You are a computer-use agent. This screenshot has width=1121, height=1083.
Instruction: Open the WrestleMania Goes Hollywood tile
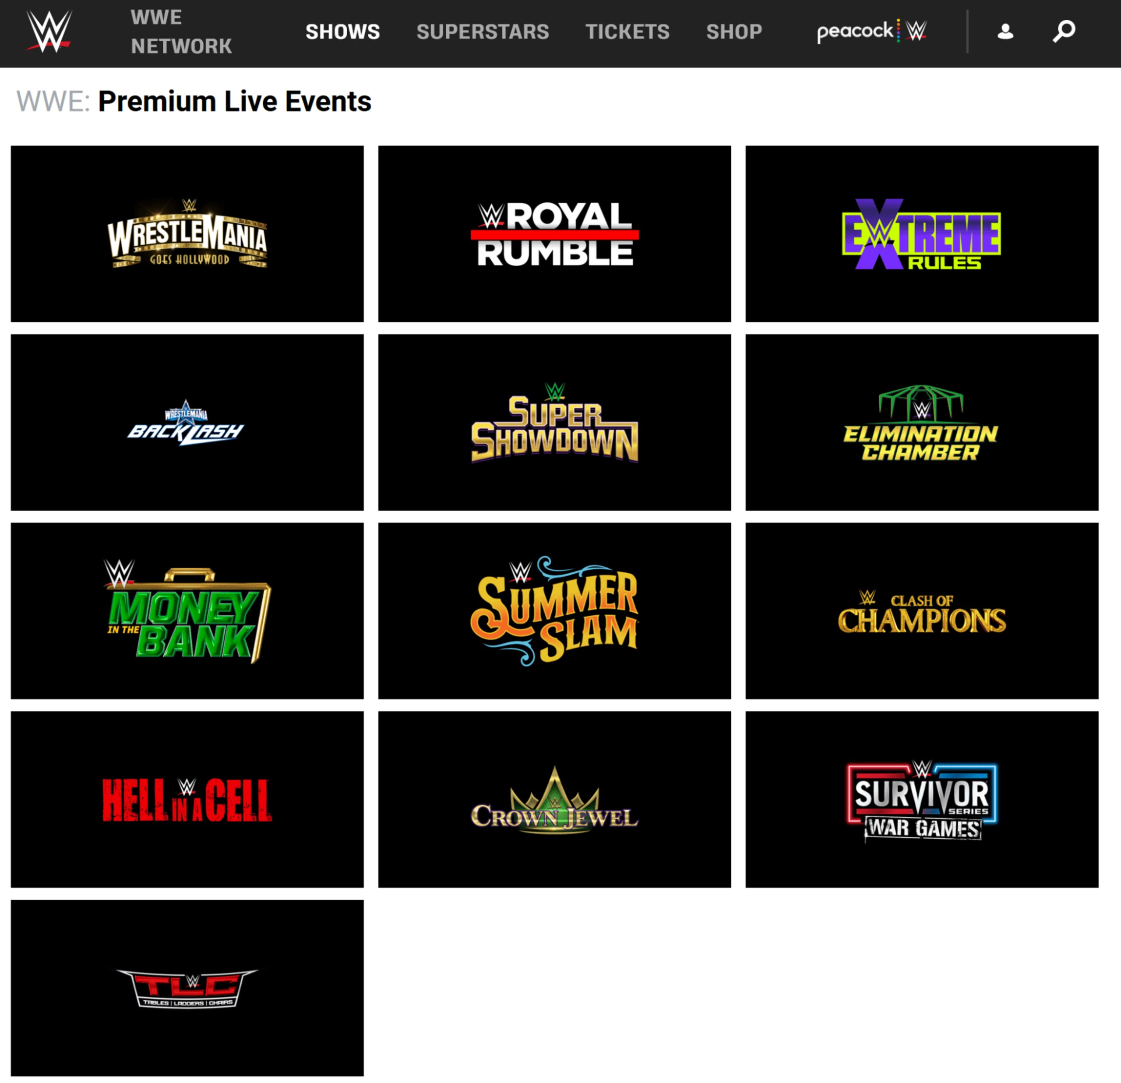pos(187,233)
